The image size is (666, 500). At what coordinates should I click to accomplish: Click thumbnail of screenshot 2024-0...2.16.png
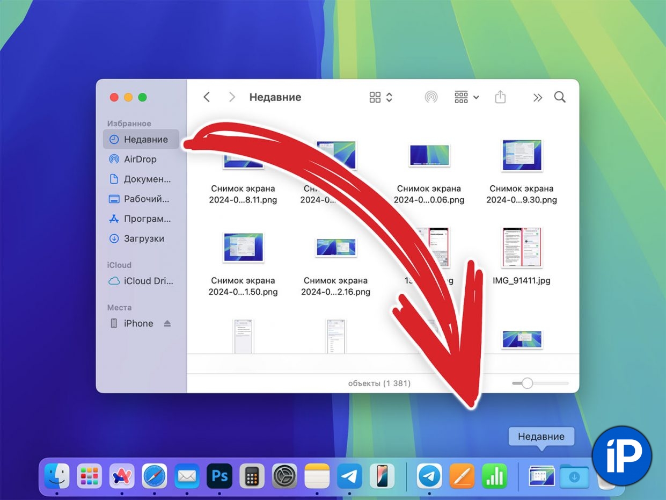click(336, 247)
